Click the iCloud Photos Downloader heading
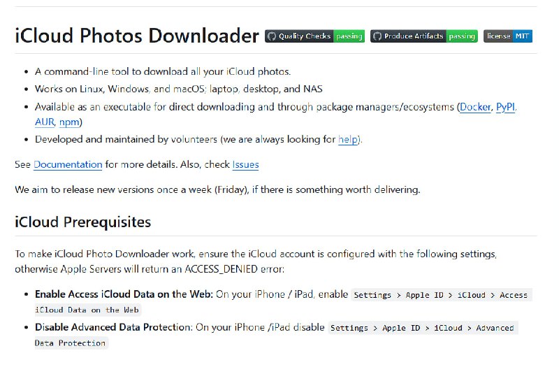Image resolution: width=559 pixels, height=367 pixels. pyautogui.click(x=137, y=36)
